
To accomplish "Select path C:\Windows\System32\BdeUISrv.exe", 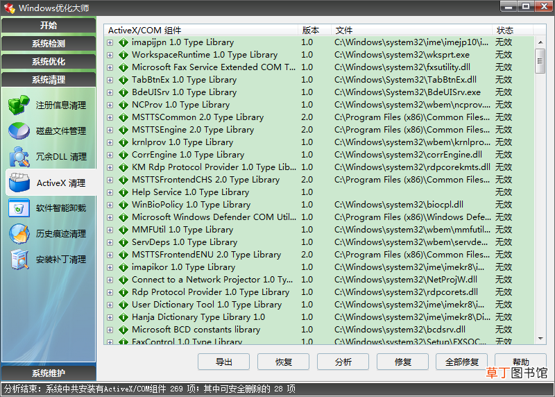I will [407, 92].
